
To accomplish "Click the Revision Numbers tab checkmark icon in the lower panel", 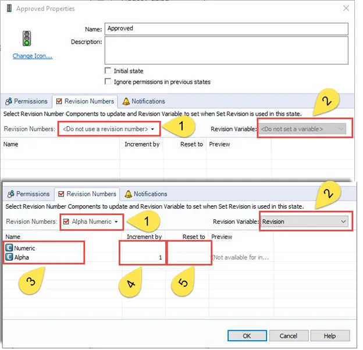I will coord(61,194).
